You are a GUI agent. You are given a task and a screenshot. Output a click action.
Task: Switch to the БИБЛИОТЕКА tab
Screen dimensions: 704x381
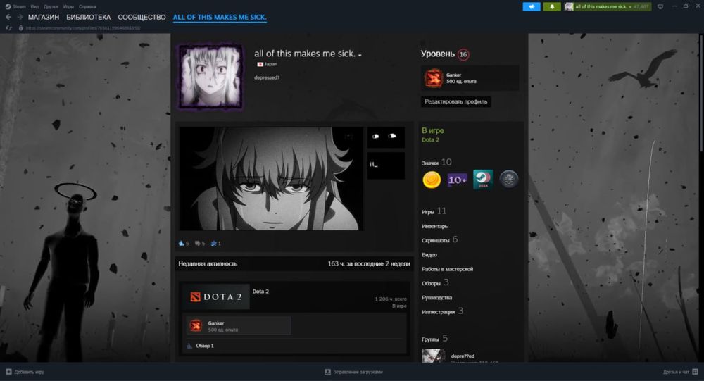(89, 17)
